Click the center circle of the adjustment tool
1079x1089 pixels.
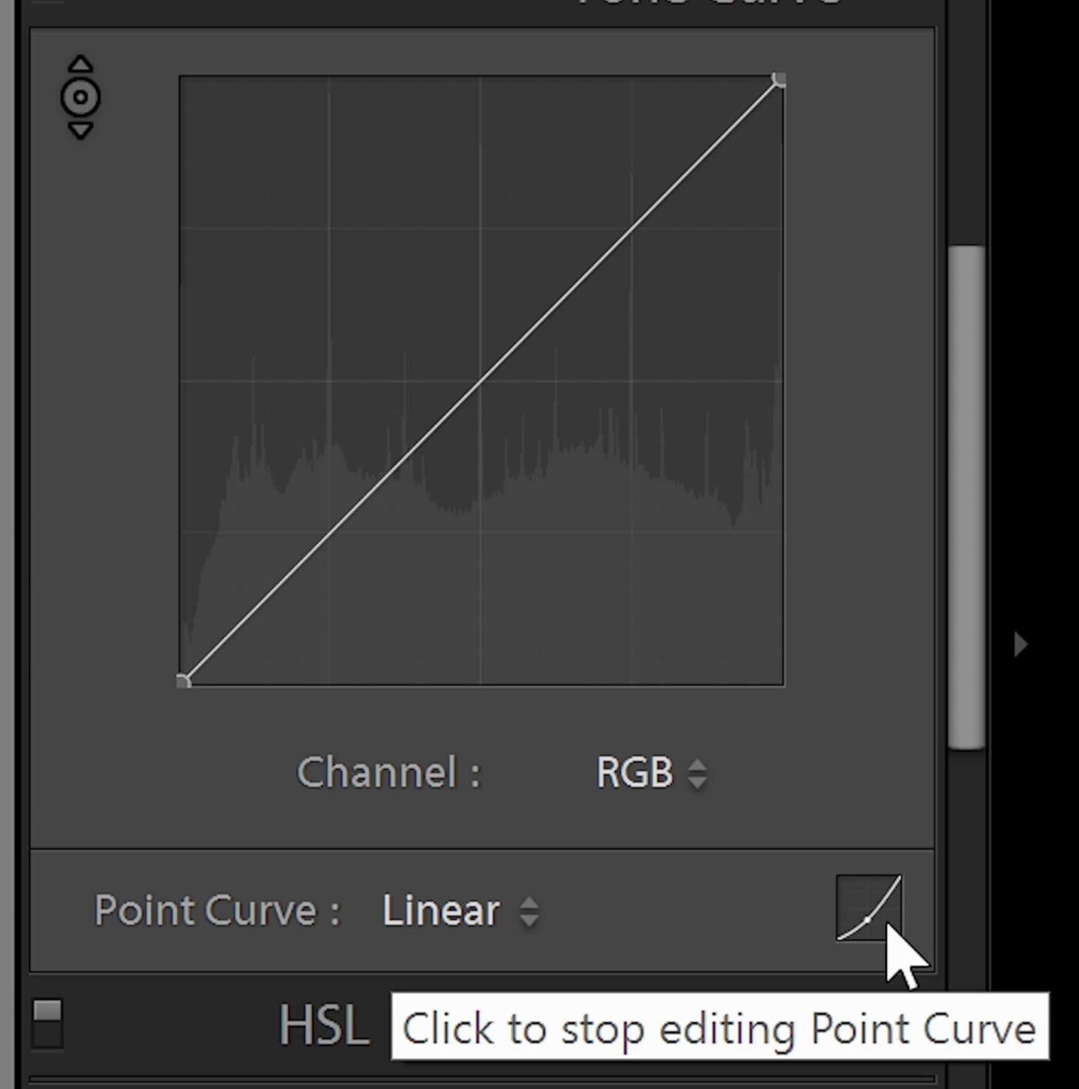79,97
